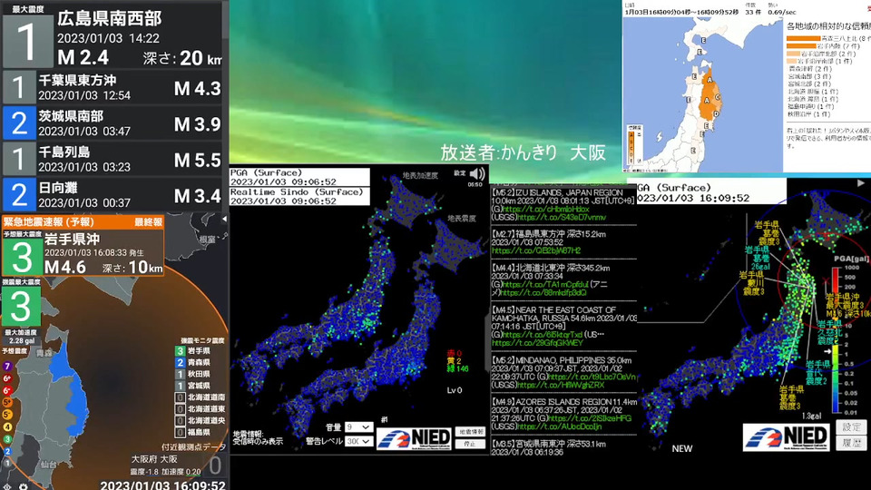871x490 pixels.
Task: Click the PGA color scale bar
Action: coord(836,340)
